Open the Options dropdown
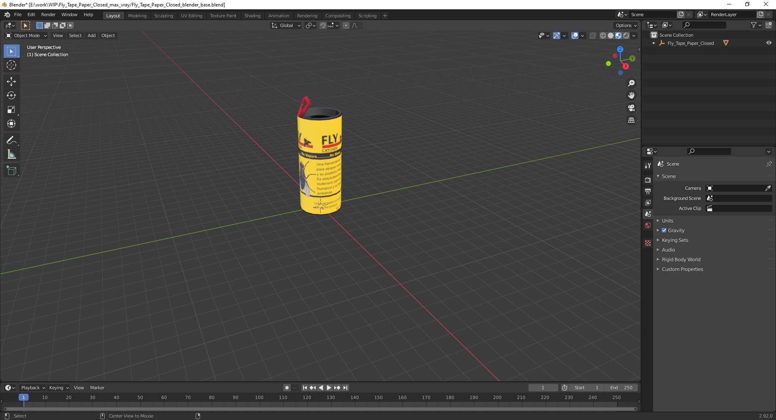776x420 pixels. coord(626,25)
